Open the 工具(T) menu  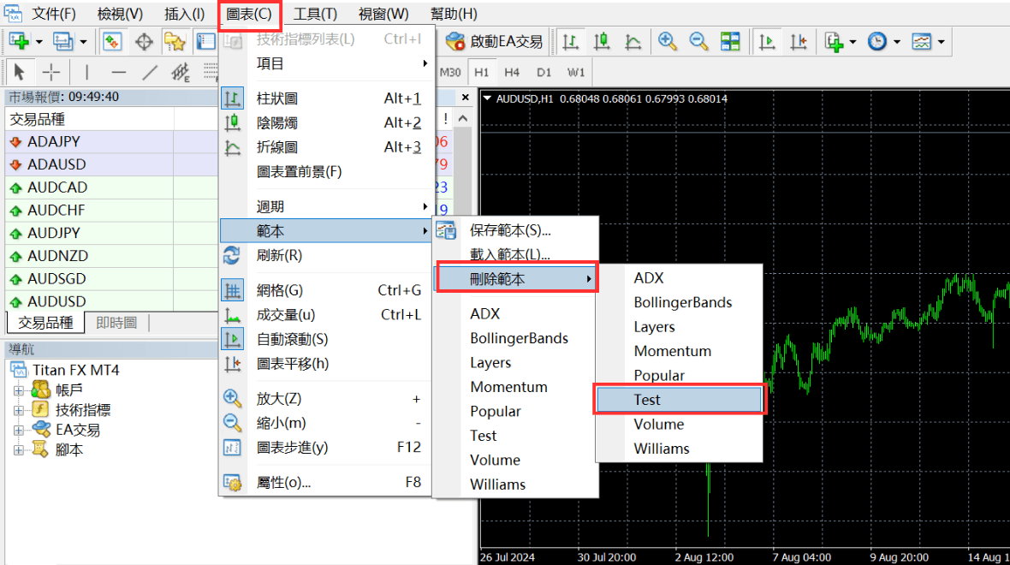tap(315, 14)
